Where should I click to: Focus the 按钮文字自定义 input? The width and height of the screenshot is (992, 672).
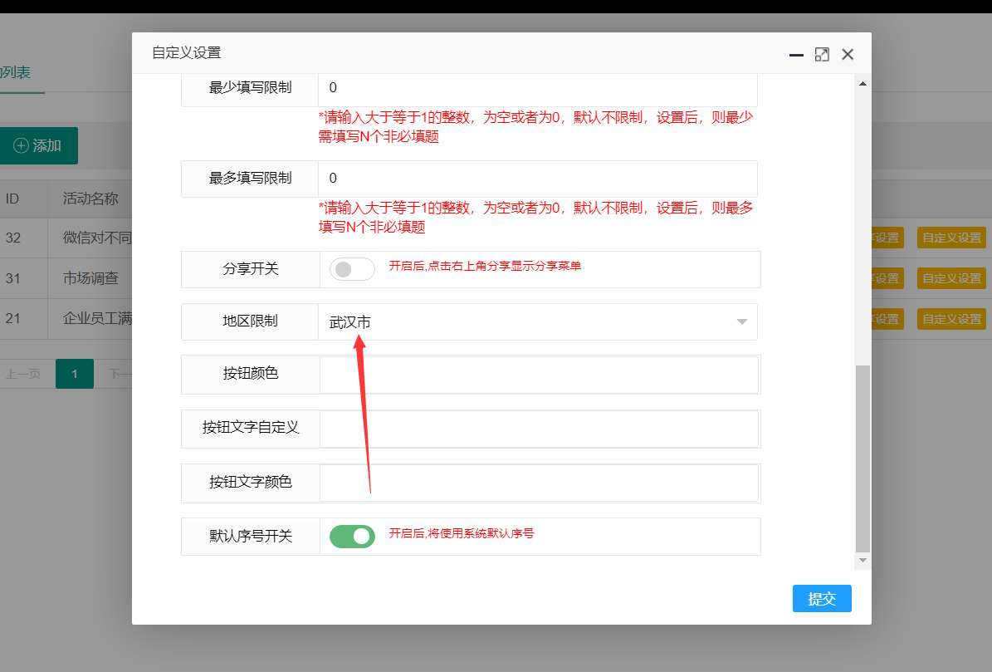coord(539,429)
